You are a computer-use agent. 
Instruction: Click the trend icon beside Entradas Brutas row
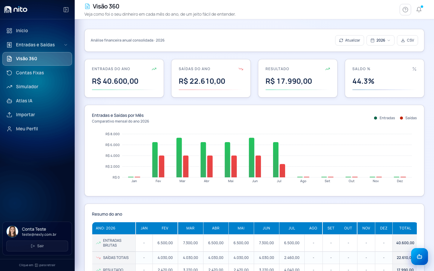pyautogui.click(x=98, y=243)
